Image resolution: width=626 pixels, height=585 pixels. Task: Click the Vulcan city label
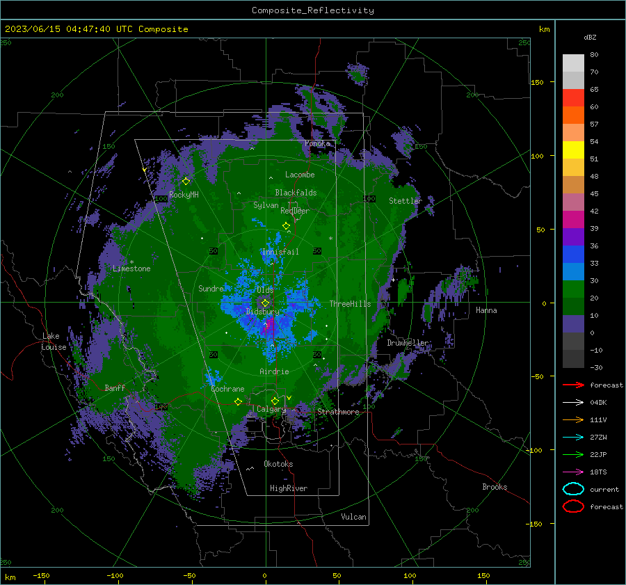(353, 517)
